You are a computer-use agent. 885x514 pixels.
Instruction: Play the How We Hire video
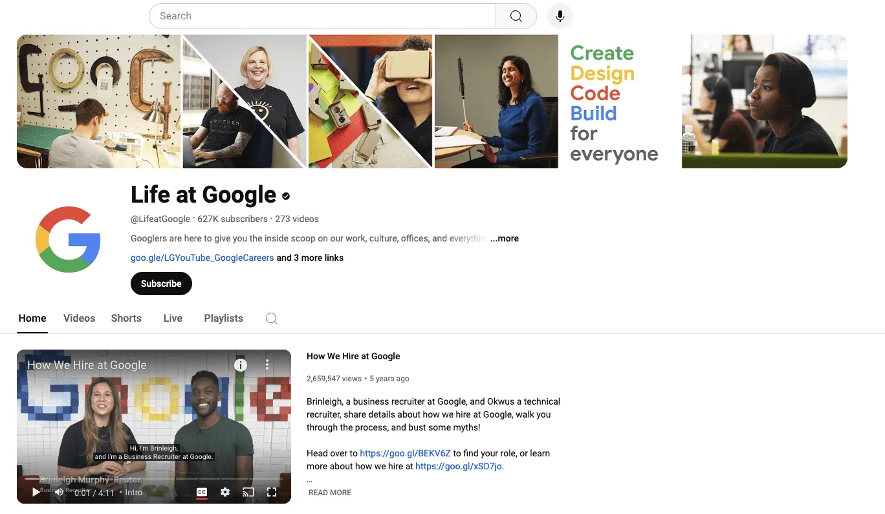36,493
